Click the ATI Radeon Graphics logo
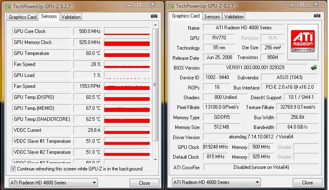This screenshot has height=190, width=329. pyautogui.click(x=303, y=41)
